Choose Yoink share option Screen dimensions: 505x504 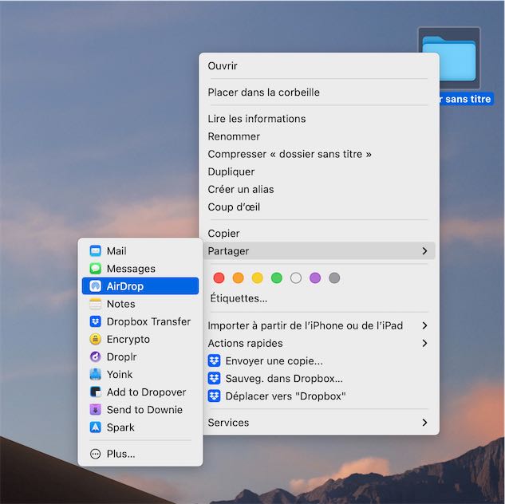(x=140, y=374)
